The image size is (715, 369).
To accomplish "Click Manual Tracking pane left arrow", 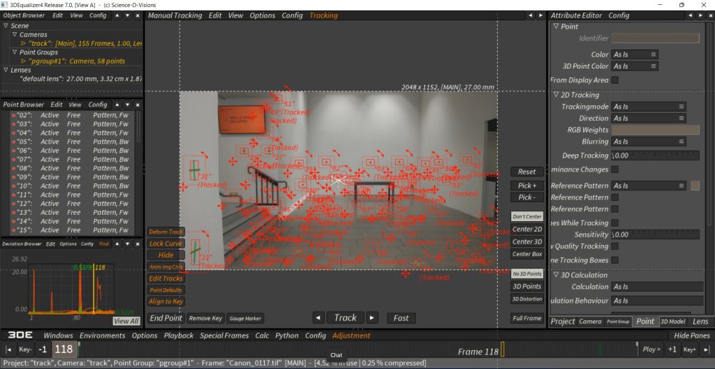I will tap(531, 15).
